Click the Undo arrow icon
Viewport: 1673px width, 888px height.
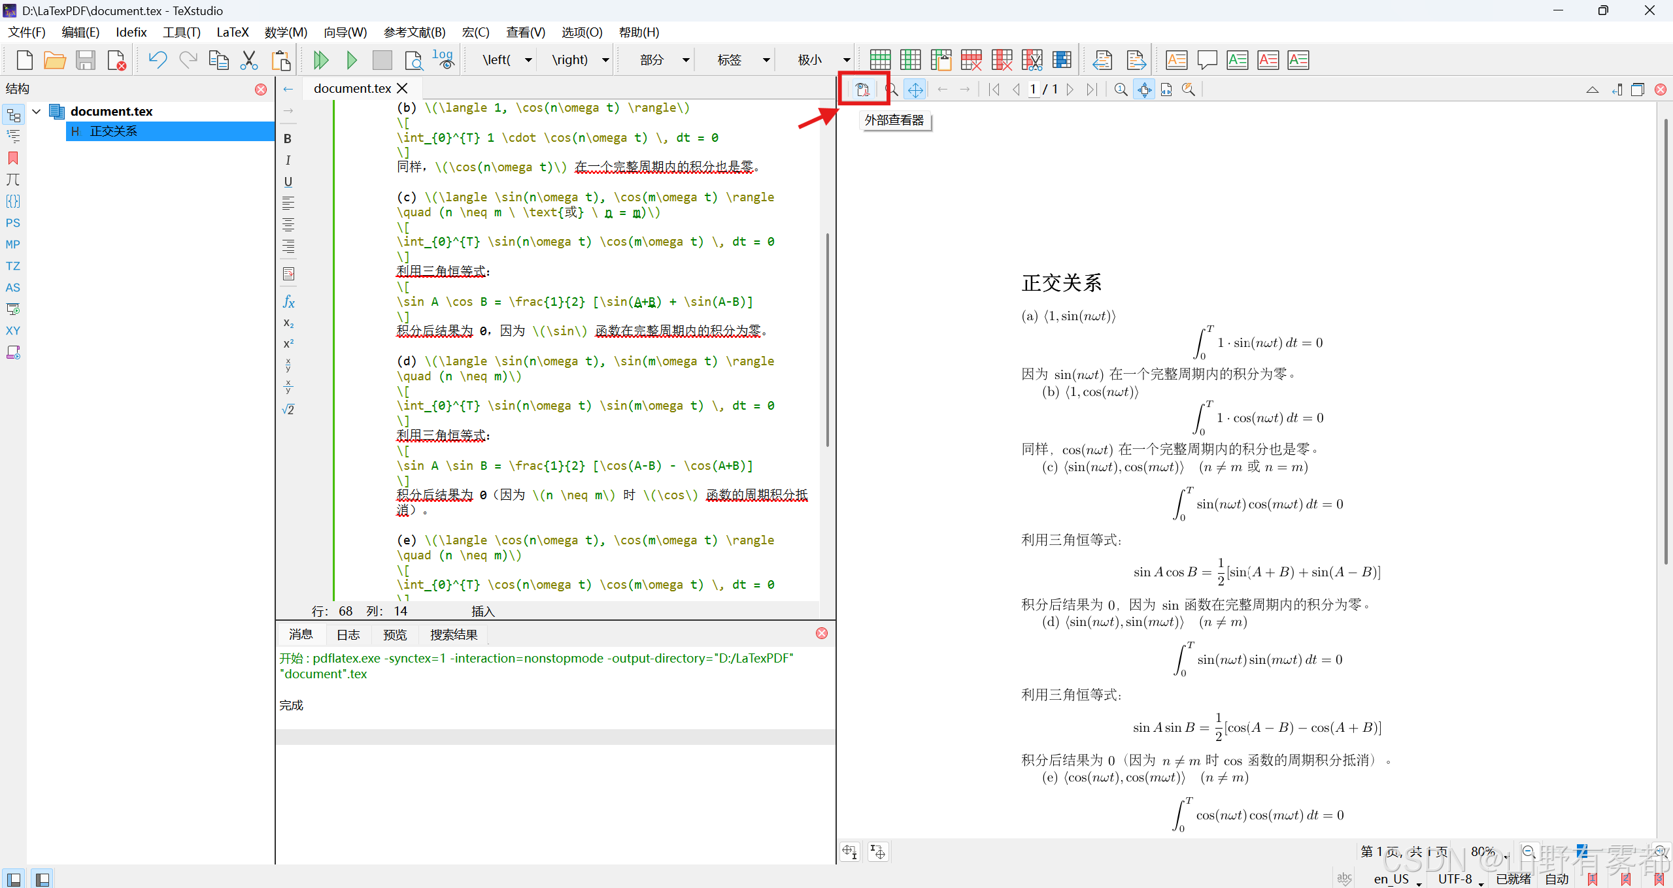pos(157,60)
